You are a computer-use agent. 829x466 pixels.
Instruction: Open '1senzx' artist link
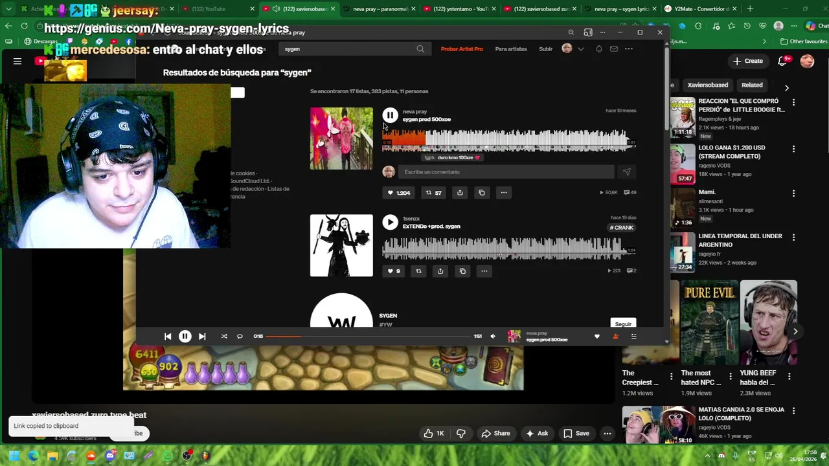pos(411,219)
